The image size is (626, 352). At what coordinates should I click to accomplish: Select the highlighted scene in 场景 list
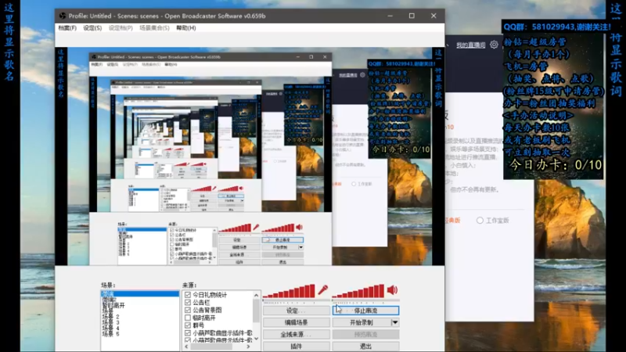pos(140,294)
